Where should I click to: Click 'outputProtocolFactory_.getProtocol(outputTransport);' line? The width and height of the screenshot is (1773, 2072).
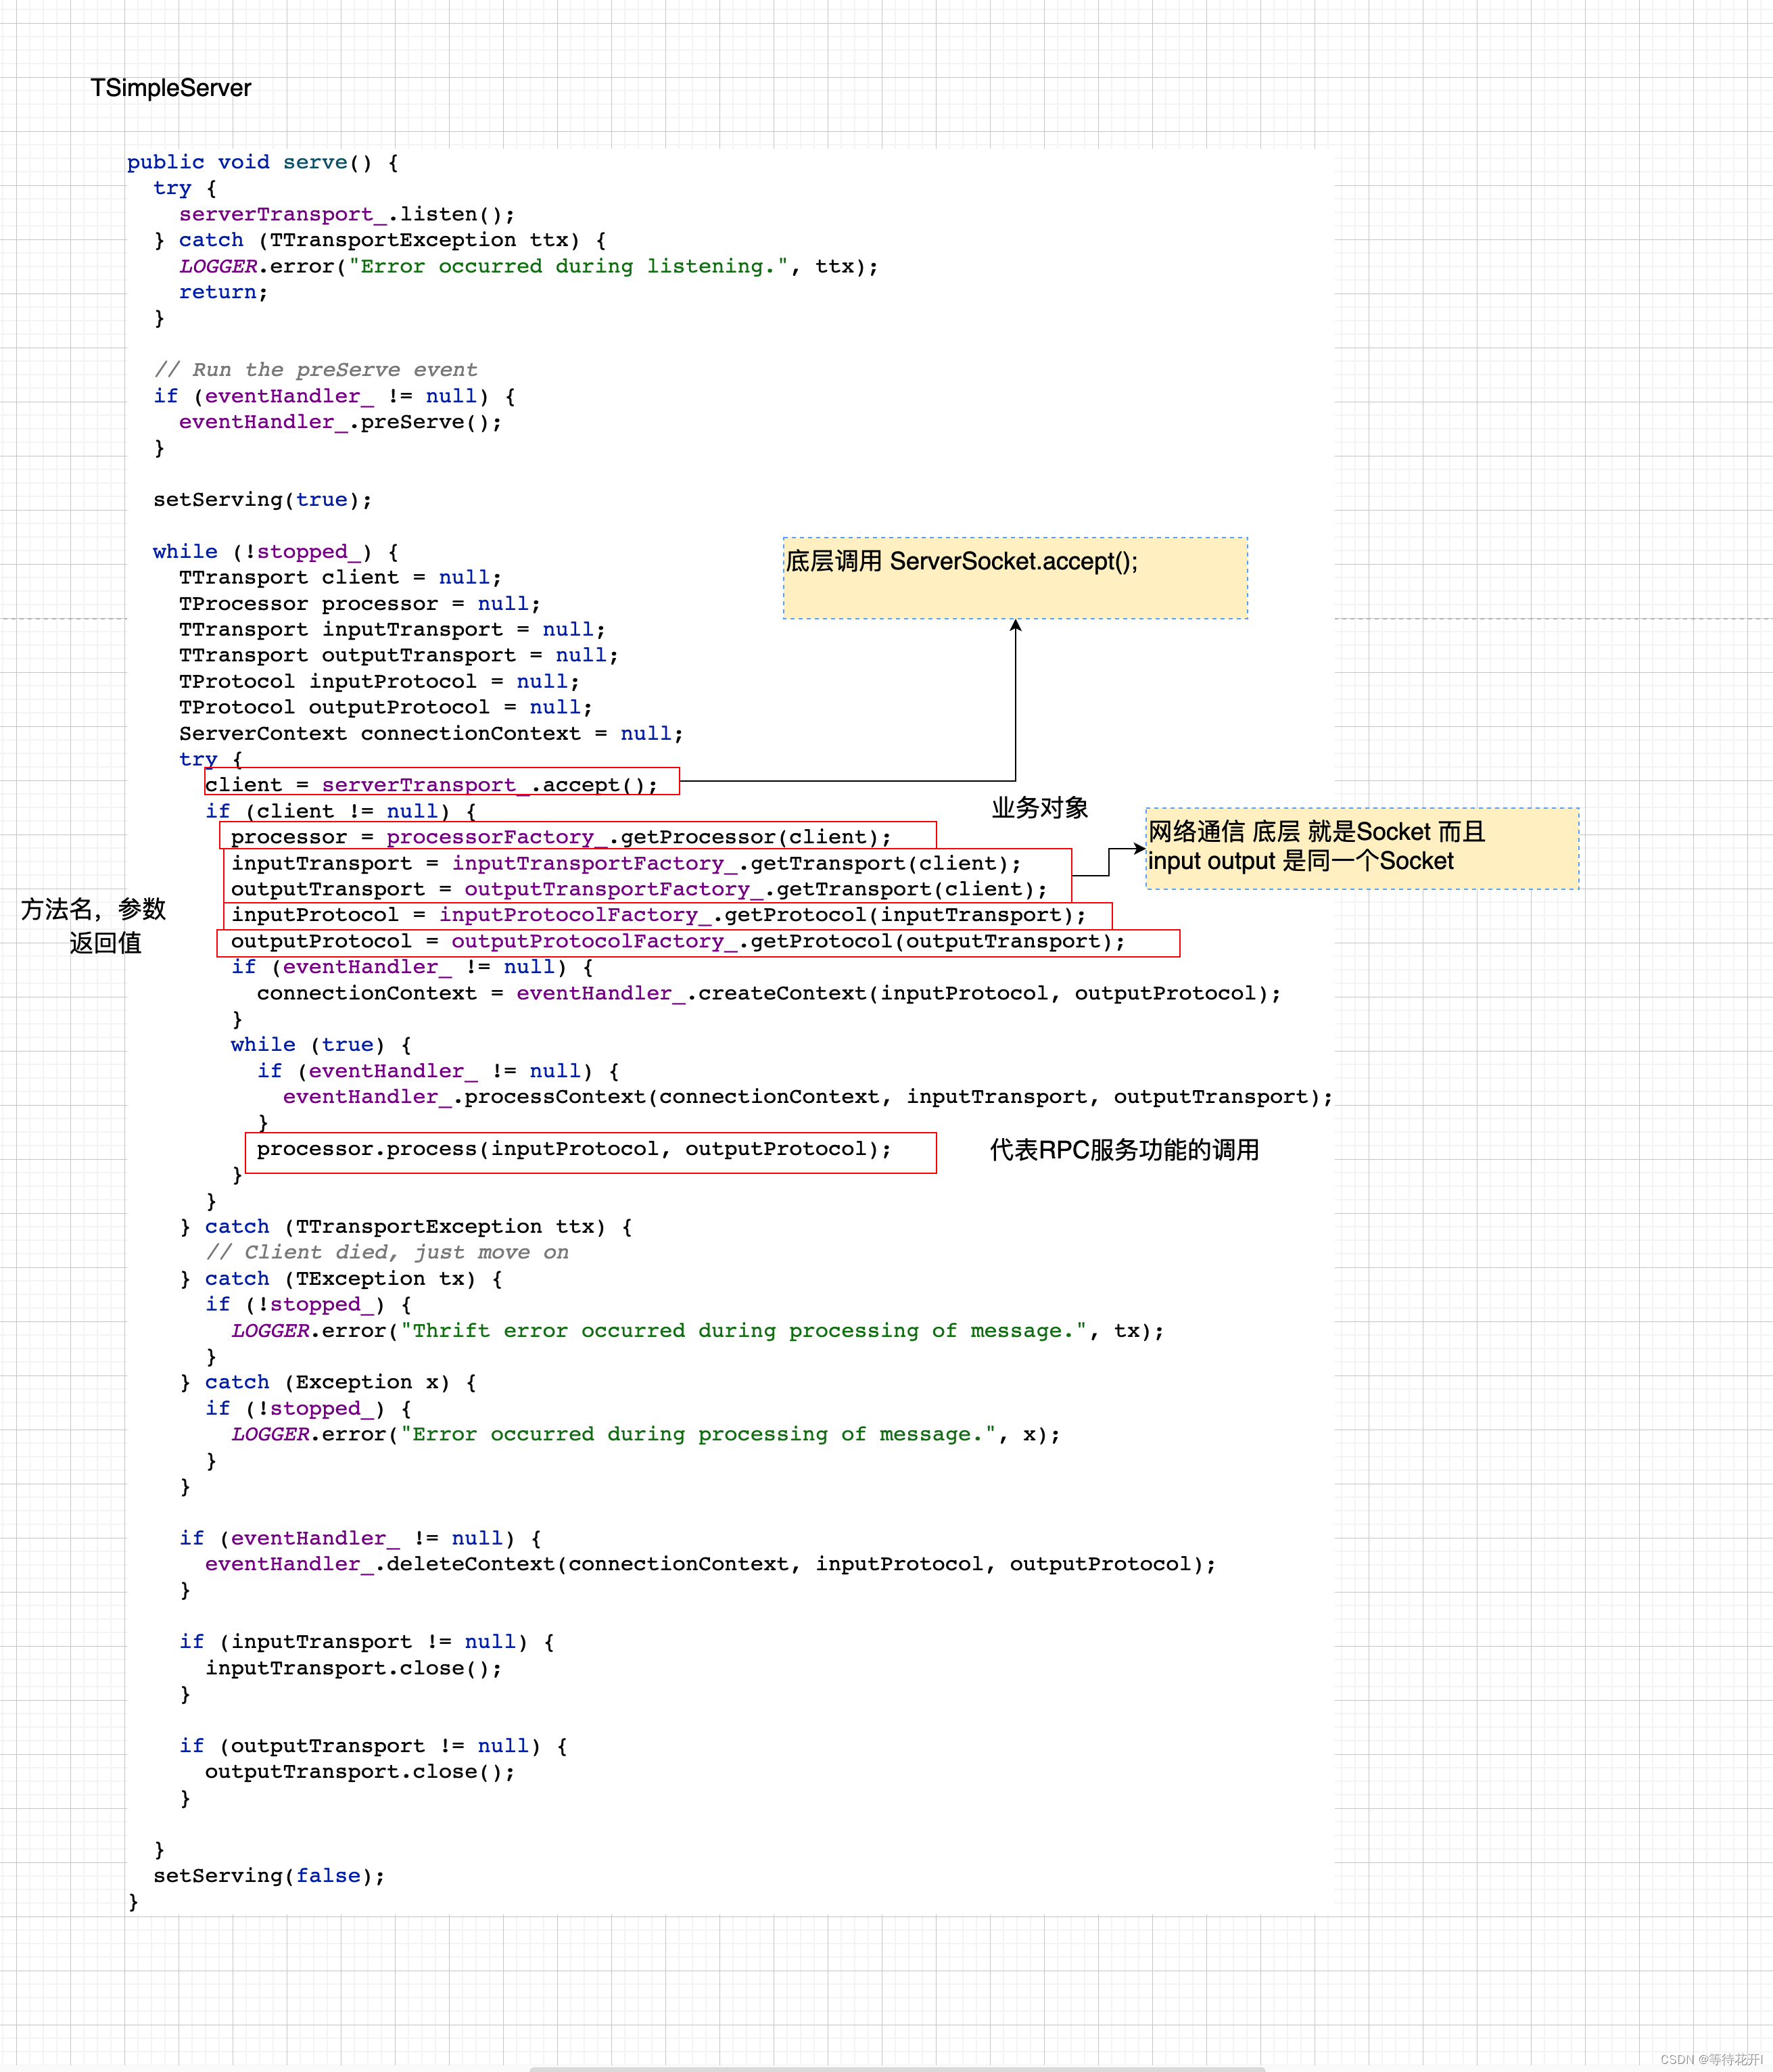click(x=678, y=941)
